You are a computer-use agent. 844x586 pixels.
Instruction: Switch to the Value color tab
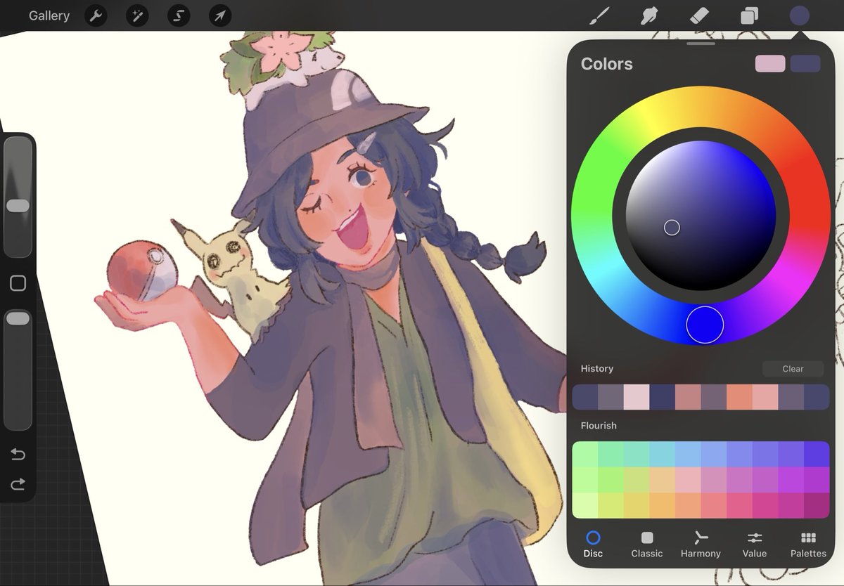(755, 545)
